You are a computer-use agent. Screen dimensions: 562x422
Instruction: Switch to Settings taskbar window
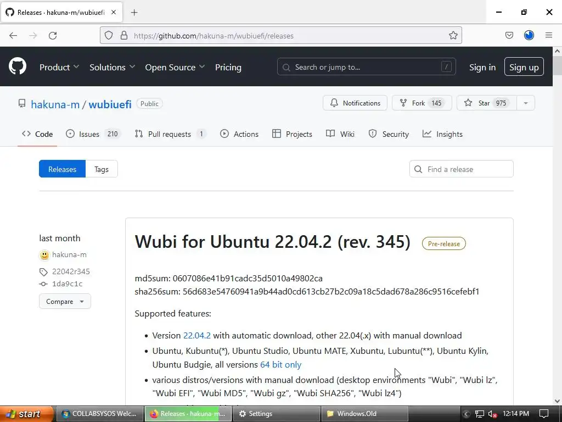[x=276, y=414]
